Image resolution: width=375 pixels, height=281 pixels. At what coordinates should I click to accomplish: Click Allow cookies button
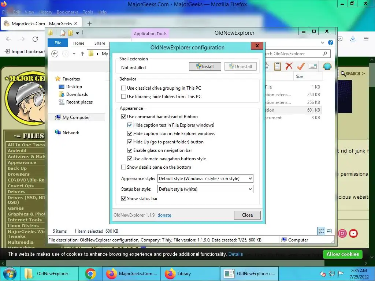point(343,254)
